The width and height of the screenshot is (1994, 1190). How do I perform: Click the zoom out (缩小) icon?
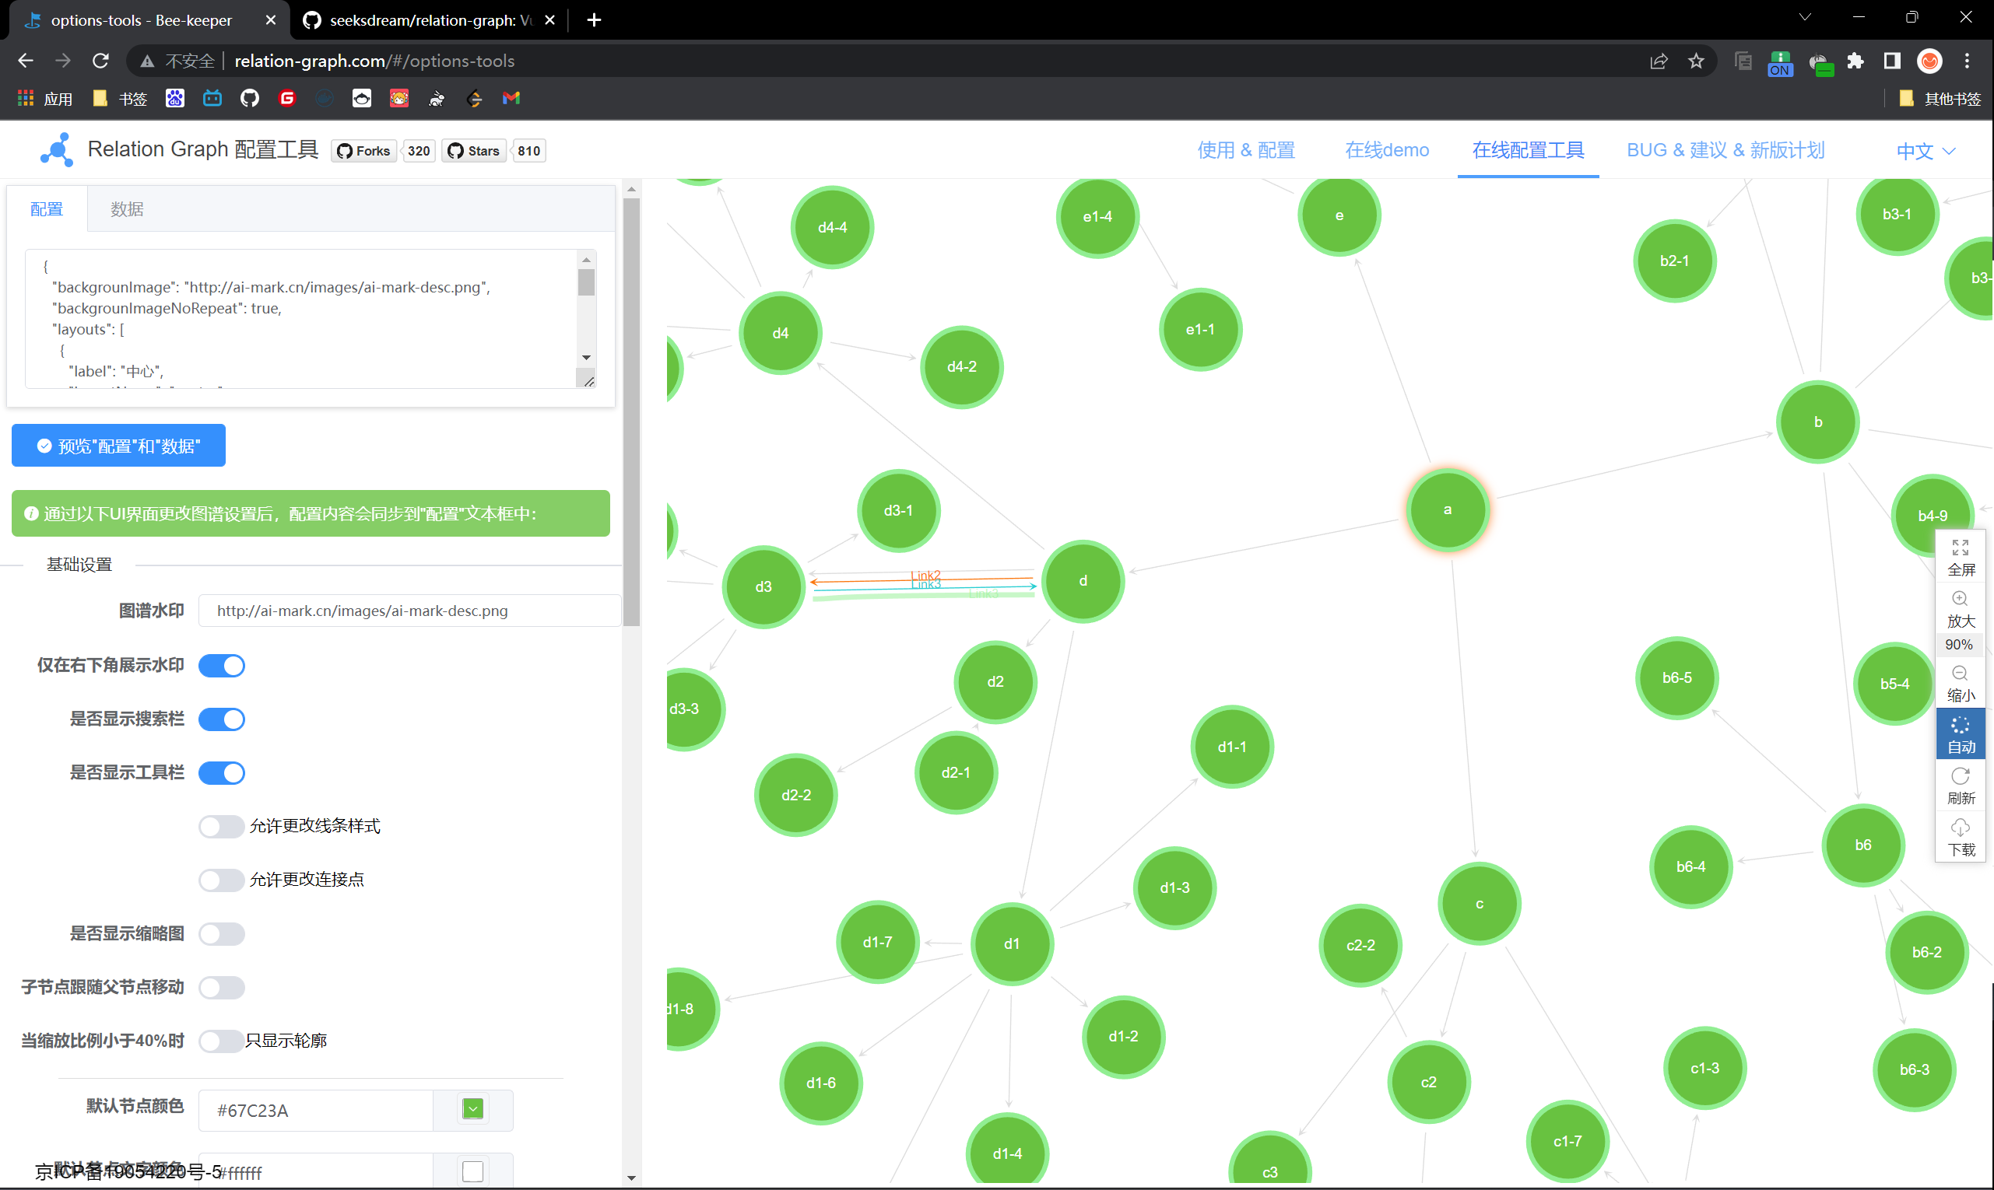click(x=1961, y=681)
